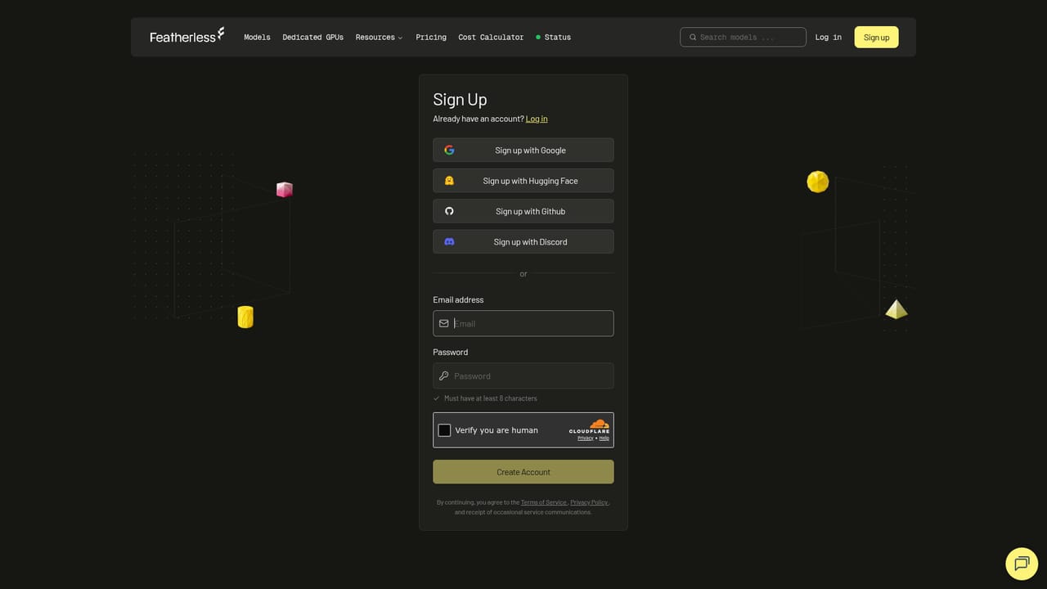This screenshot has height=589, width=1047.
Task: Open the Privacy Policy link
Action: 589,502
